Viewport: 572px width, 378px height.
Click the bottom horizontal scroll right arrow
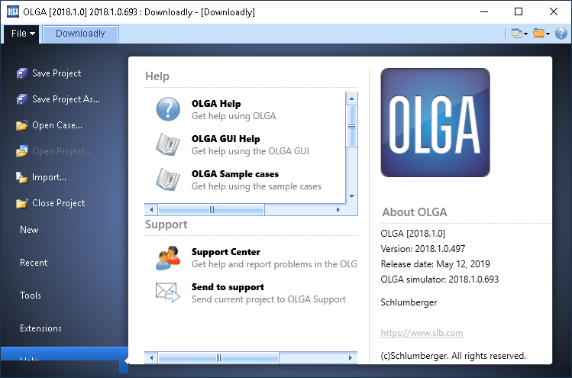[351, 357]
